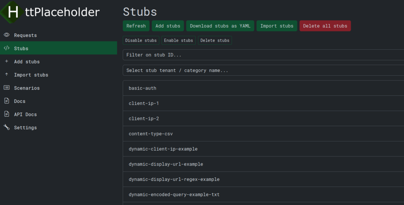404x205 pixels.
Task: Click the green Refresh button
Action: 136,26
